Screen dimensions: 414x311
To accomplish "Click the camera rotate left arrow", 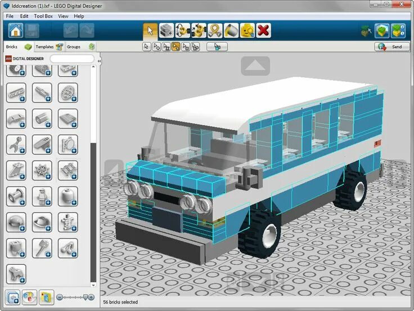I will (x=114, y=170).
